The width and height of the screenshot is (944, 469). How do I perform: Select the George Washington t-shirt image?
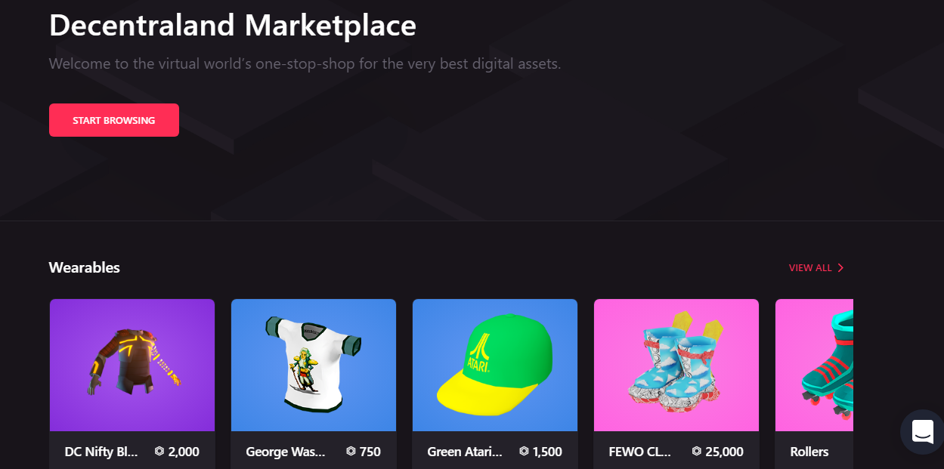[x=314, y=366]
